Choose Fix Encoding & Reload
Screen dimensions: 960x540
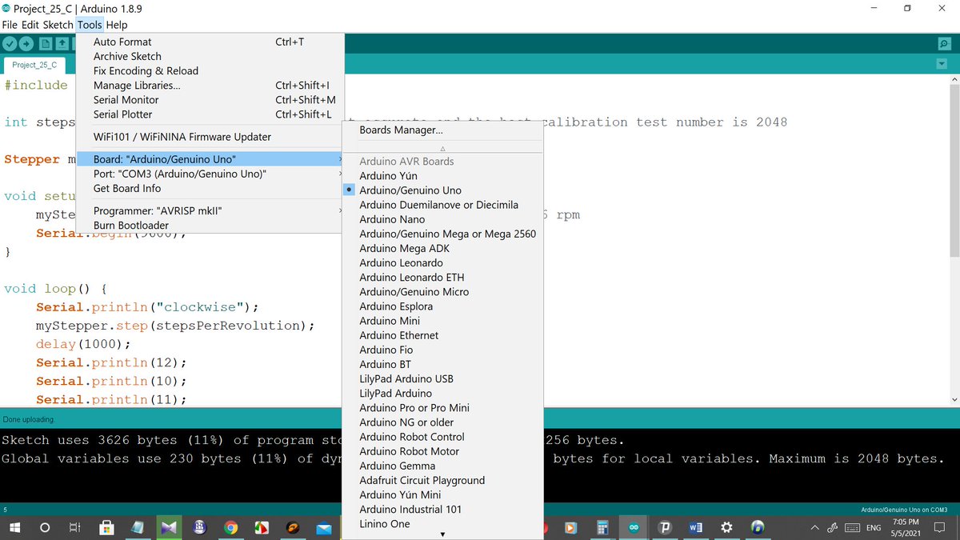(210, 70)
